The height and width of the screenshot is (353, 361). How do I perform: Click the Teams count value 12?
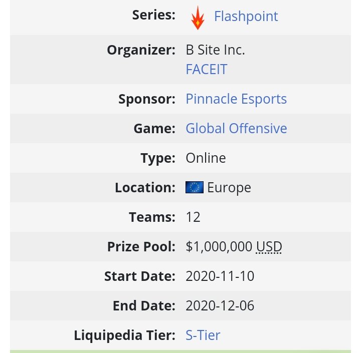193,217
